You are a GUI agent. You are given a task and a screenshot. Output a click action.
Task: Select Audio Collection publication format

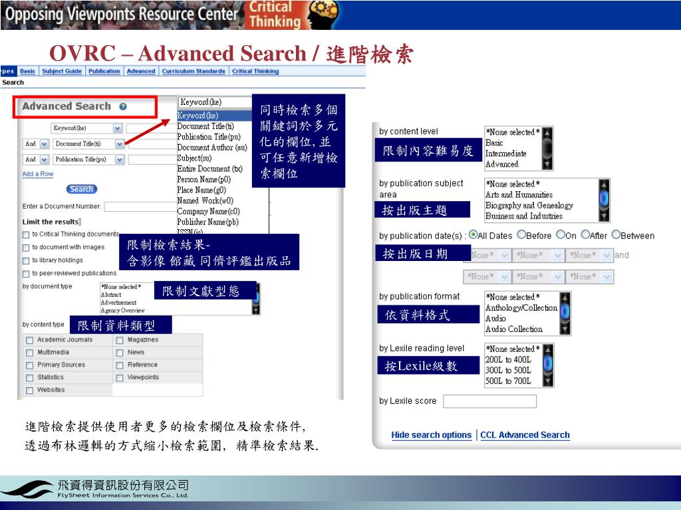(x=514, y=329)
